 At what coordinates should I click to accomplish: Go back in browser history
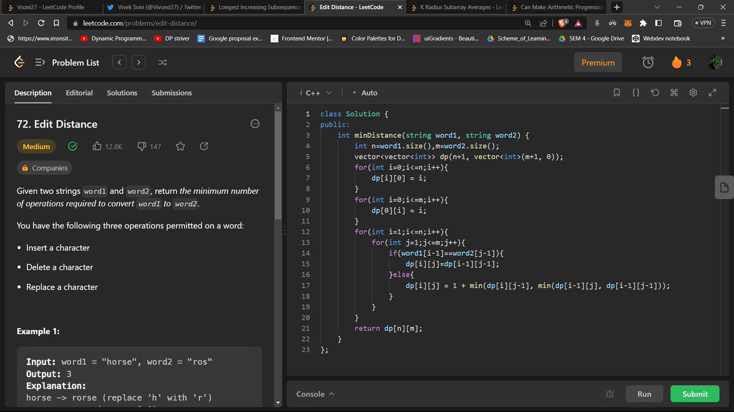(x=11, y=23)
